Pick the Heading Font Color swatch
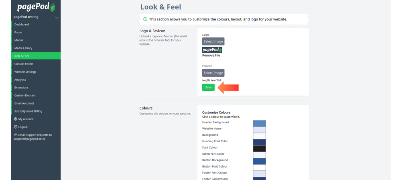402x180 pixels. point(259,142)
